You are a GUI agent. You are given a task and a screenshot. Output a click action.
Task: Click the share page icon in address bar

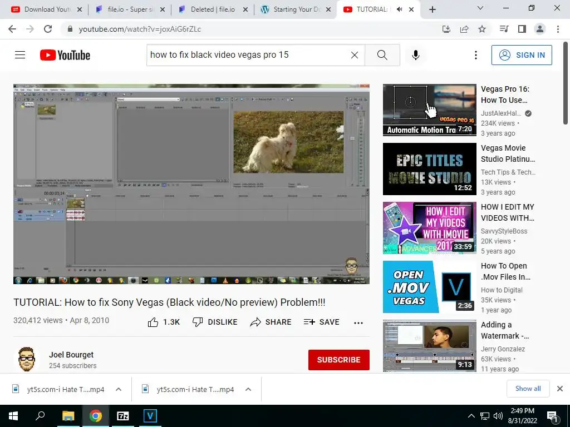464,29
